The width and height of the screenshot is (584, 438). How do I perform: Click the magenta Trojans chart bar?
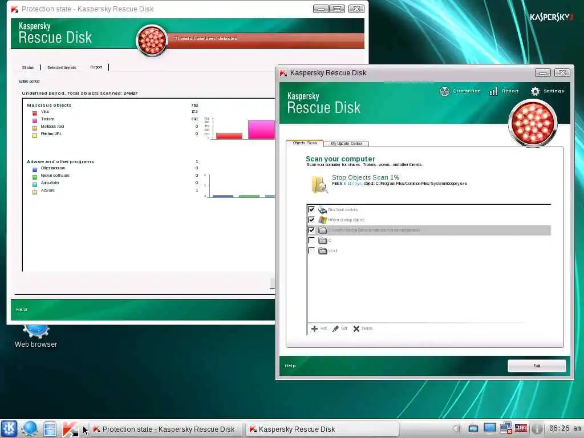pyautogui.click(x=261, y=129)
